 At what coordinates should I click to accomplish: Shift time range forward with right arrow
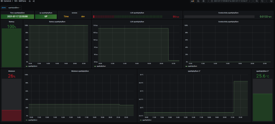[x=253, y=1]
